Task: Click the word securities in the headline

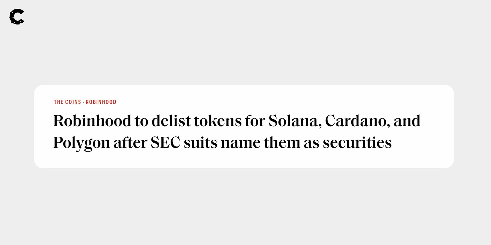Action: pyautogui.click(x=357, y=142)
